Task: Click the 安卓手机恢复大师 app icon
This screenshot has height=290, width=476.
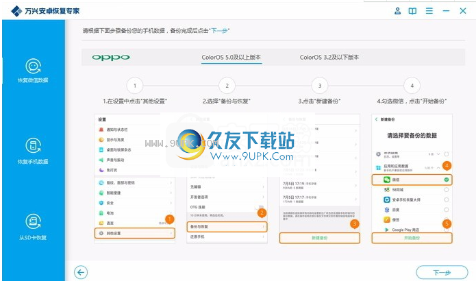Action: tap(387, 200)
